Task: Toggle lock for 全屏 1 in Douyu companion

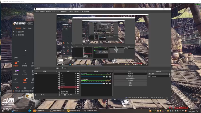Action: [x=16, y=32]
